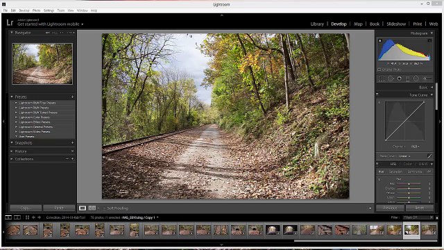Collapse the Presets panel
The width and height of the screenshot is (444, 250).
tap(12, 97)
